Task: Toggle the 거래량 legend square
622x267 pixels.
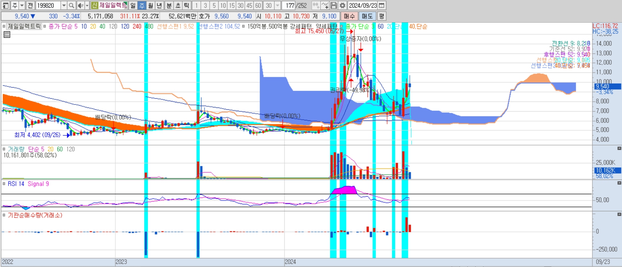Action: [x=4, y=149]
